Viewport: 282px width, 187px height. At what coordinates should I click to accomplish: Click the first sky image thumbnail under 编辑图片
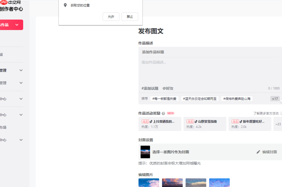click(149, 183)
